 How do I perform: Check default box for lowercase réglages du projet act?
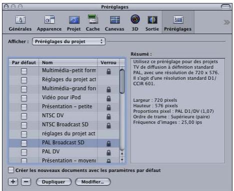pos(24,134)
